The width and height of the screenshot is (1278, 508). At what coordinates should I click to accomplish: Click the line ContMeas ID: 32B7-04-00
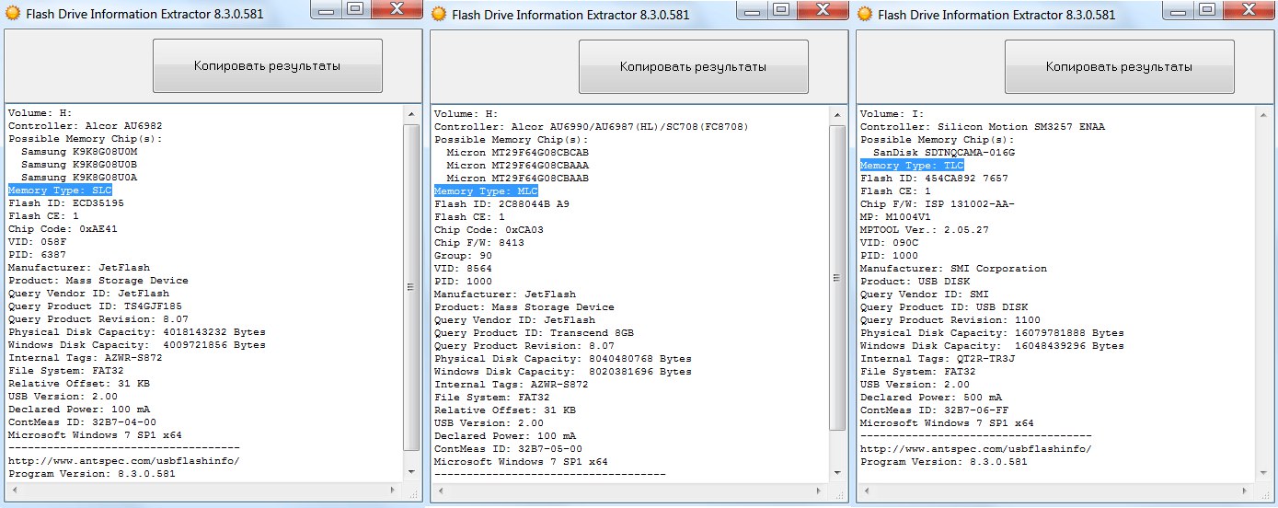[x=82, y=421]
